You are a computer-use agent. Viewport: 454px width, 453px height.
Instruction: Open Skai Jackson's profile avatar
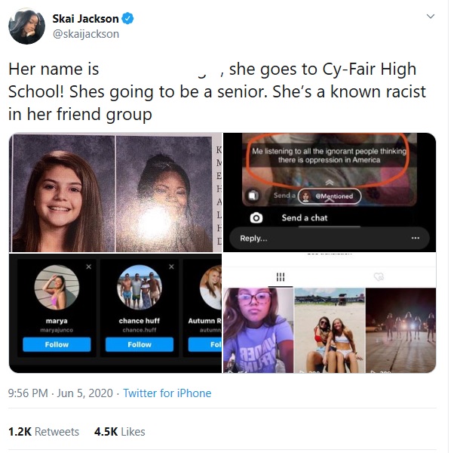coord(26,26)
